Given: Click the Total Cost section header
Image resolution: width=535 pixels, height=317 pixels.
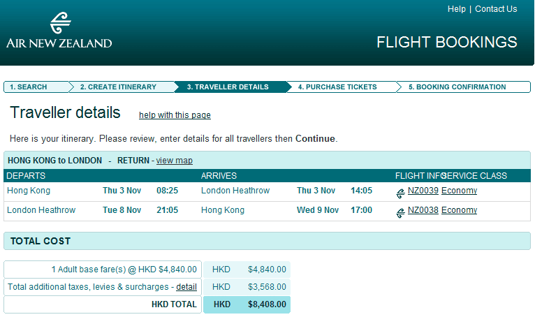Looking at the screenshot, I should [41, 241].
